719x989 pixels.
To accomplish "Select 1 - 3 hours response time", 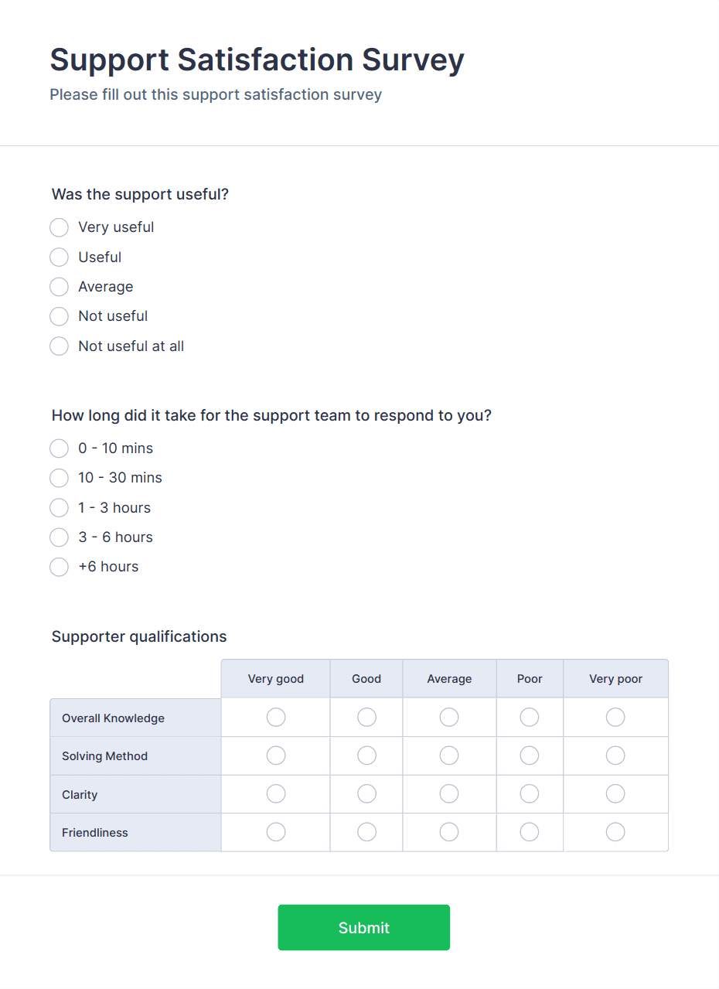I will [59, 508].
